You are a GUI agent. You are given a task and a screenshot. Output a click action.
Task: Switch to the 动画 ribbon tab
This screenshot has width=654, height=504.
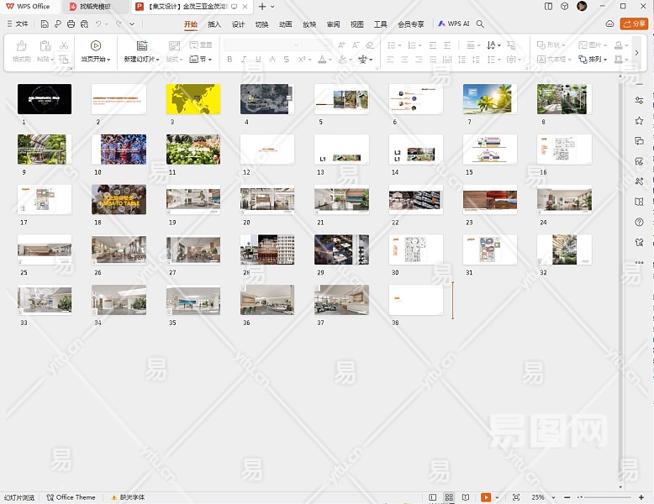click(x=286, y=24)
